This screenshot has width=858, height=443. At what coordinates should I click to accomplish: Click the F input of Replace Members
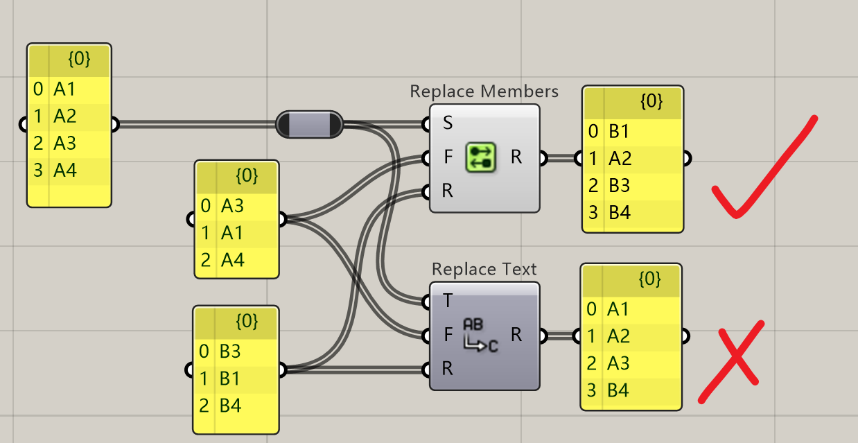tap(448, 157)
